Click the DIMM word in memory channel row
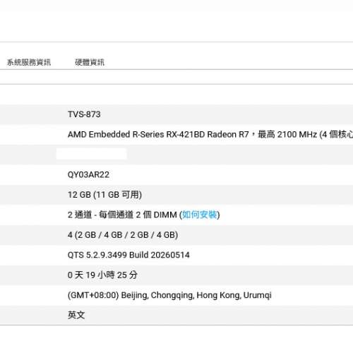Image resolution: width=353 pixels, height=353 pixels. coord(165,215)
